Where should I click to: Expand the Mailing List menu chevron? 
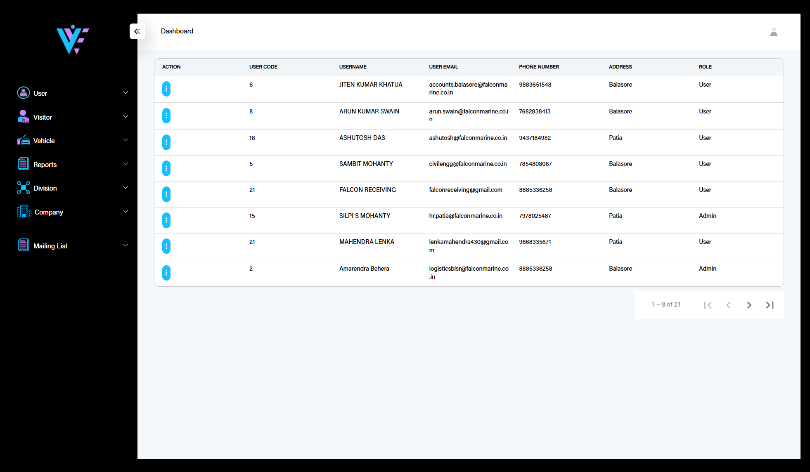tap(126, 245)
